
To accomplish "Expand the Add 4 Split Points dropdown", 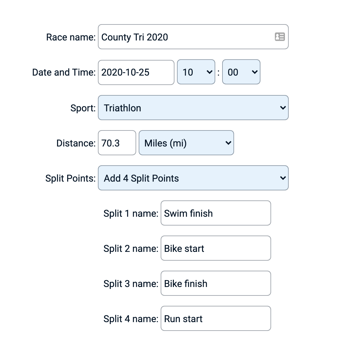I will tap(193, 178).
